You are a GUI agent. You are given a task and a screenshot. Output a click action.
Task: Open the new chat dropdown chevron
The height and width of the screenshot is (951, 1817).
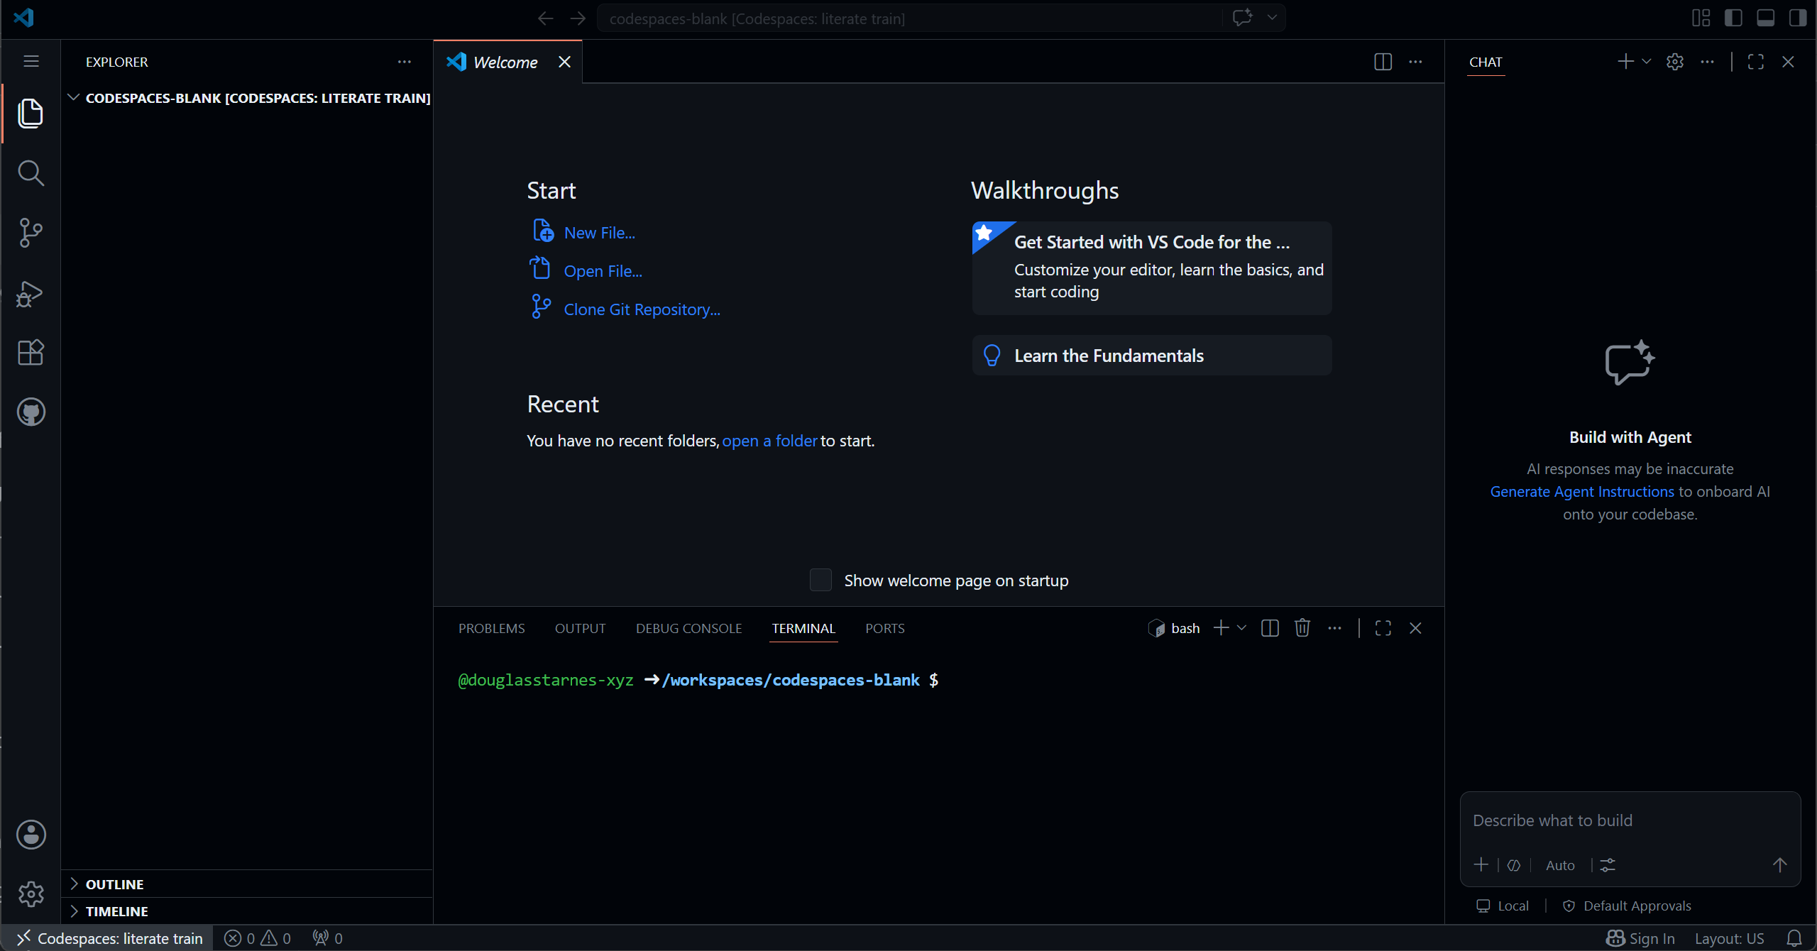pyautogui.click(x=1647, y=62)
